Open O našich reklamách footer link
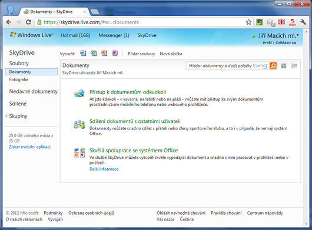 click(24, 219)
